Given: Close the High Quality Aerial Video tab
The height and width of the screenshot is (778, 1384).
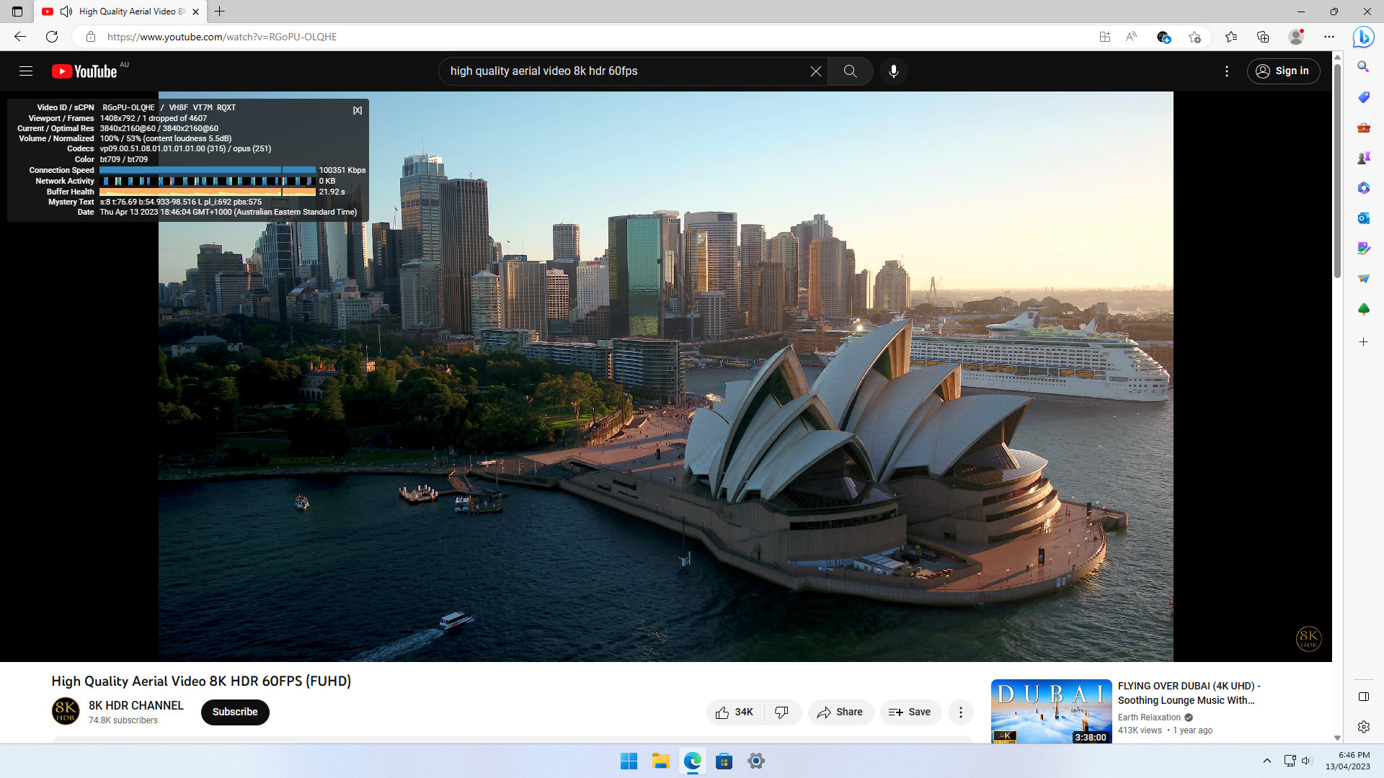Looking at the screenshot, I should (195, 12).
